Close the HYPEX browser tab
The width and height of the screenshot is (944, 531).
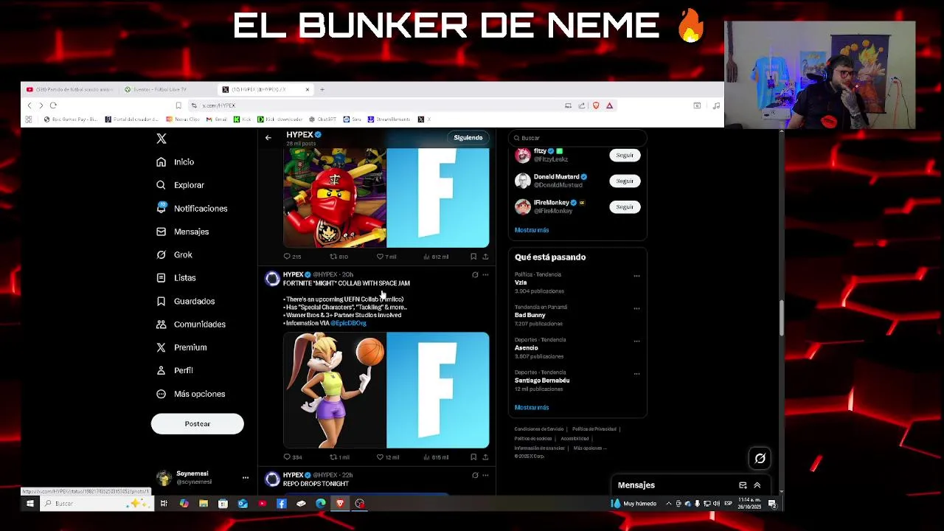(x=308, y=89)
